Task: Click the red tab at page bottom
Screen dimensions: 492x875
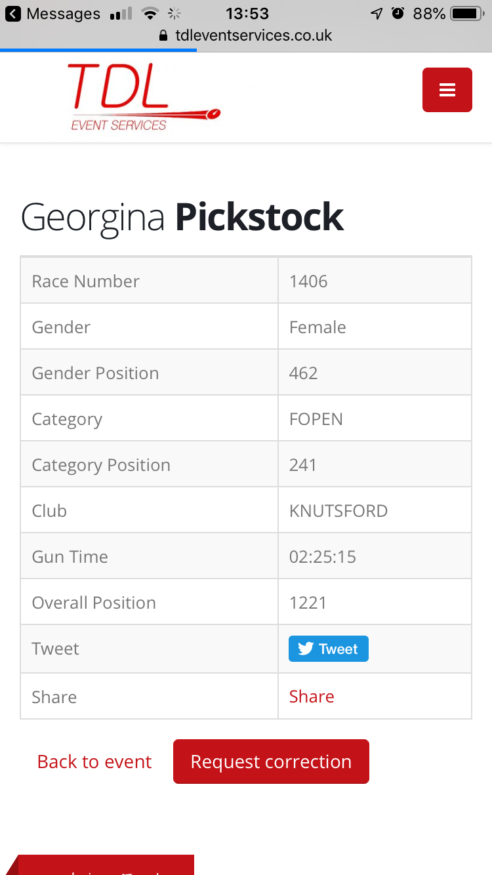Action: [105, 866]
